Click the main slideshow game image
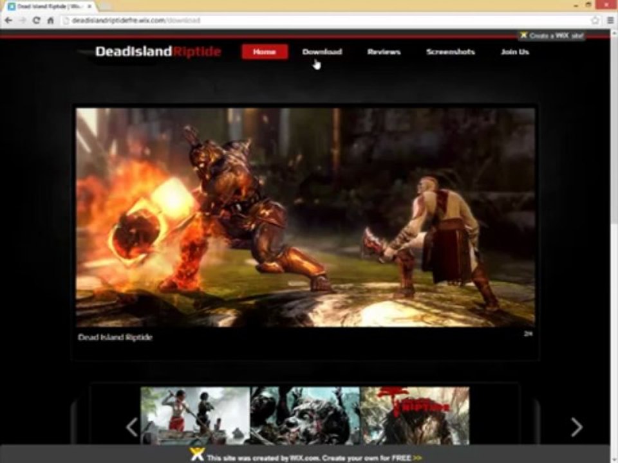Viewport: 618px width, 463px height. [305, 217]
